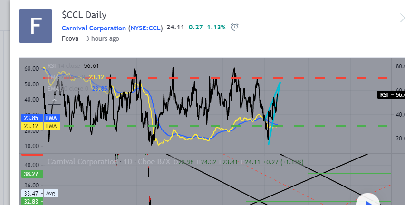
Task: Click the blue 23.85 EMA price label
Action: coord(39,118)
